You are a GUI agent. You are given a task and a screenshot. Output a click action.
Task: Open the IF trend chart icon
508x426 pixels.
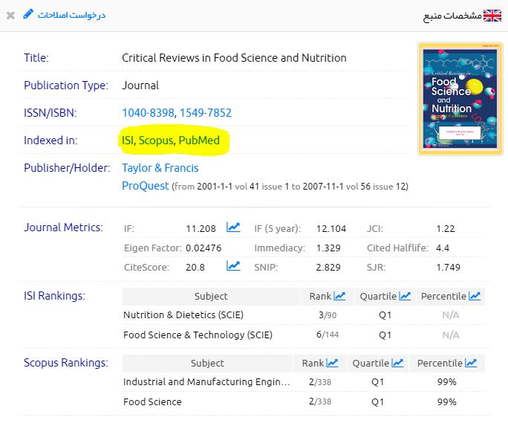[x=233, y=227]
